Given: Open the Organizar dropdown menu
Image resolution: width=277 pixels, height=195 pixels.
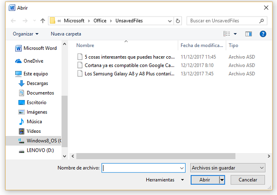Looking at the screenshot, I should click(x=26, y=34).
